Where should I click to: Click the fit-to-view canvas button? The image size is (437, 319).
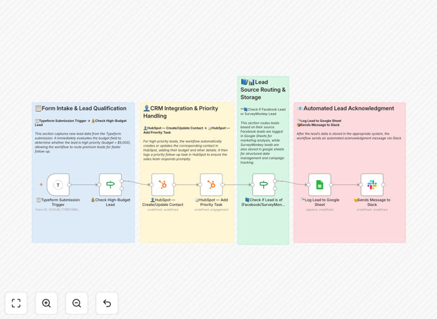click(16, 303)
